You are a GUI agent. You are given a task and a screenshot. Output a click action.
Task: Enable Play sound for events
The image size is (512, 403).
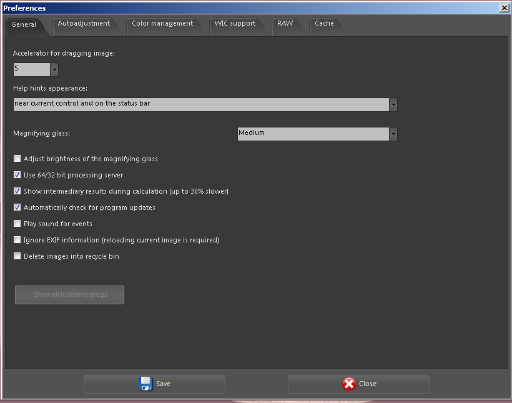pos(17,224)
